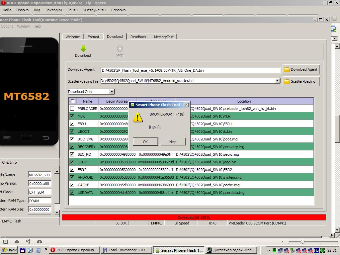The height and width of the screenshot is (255, 340).
Task: Click the save floppy icon in quick launch
Action: [23, 250]
